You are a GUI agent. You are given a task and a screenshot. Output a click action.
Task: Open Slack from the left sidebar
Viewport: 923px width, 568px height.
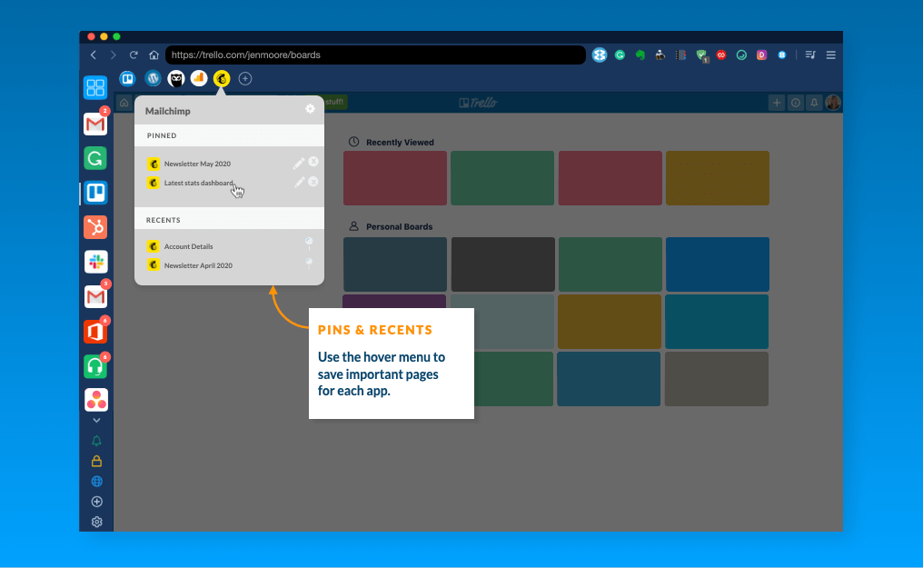(x=95, y=262)
